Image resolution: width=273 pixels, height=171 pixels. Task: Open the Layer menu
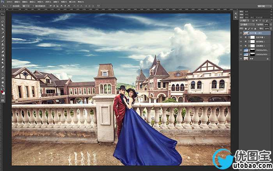coord(32,2)
